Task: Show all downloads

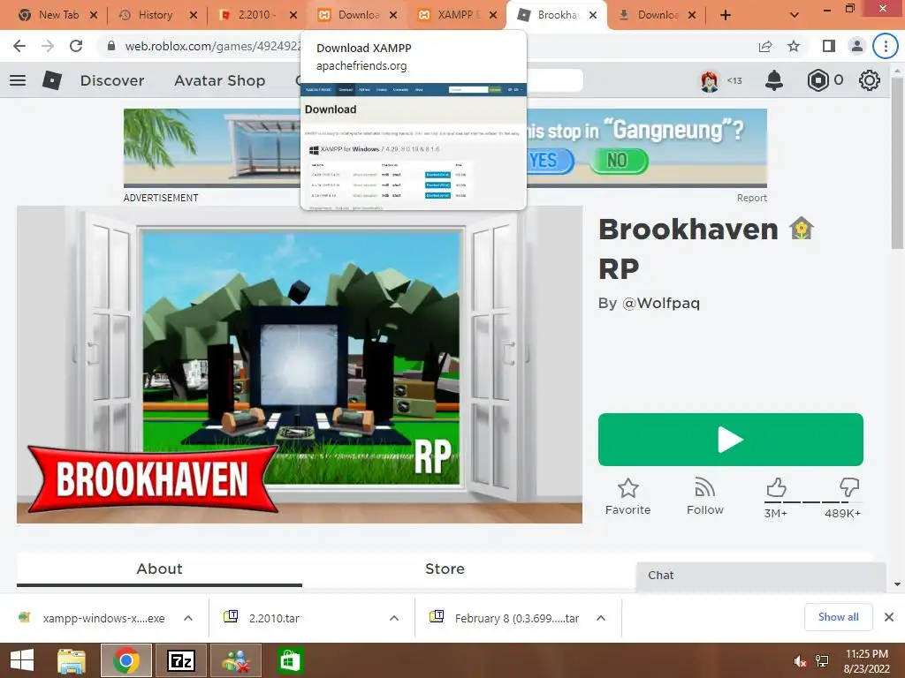Action: tap(838, 617)
